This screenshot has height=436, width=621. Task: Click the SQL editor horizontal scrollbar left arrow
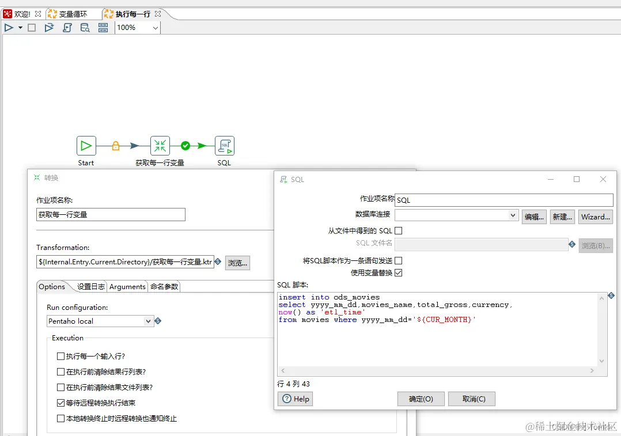pyautogui.click(x=283, y=371)
